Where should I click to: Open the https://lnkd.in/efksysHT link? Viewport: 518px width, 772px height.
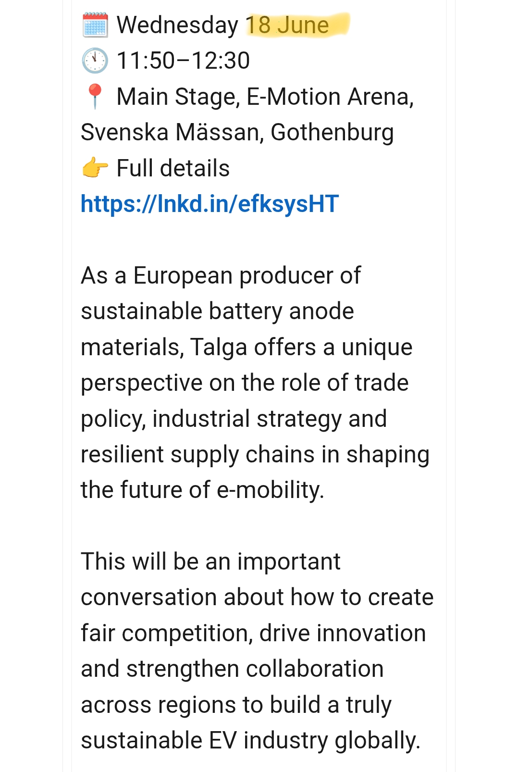point(210,204)
